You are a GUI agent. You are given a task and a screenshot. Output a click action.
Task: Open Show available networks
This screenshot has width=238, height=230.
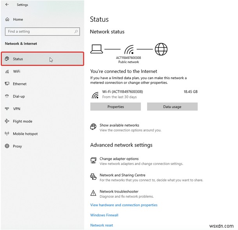[x=119, y=125]
